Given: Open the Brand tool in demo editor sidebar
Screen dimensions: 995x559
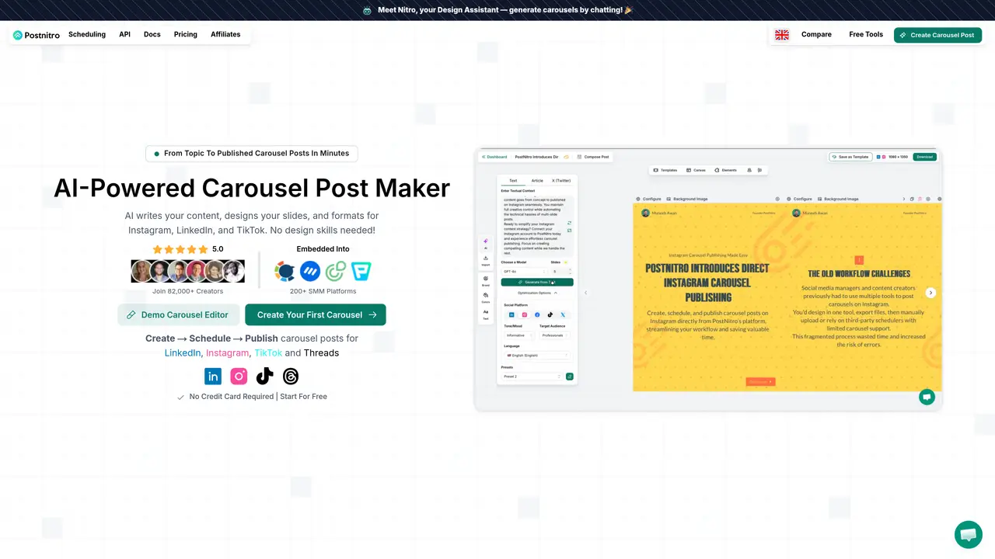Looking at the screenshot, I should click(x=486, y=280).
